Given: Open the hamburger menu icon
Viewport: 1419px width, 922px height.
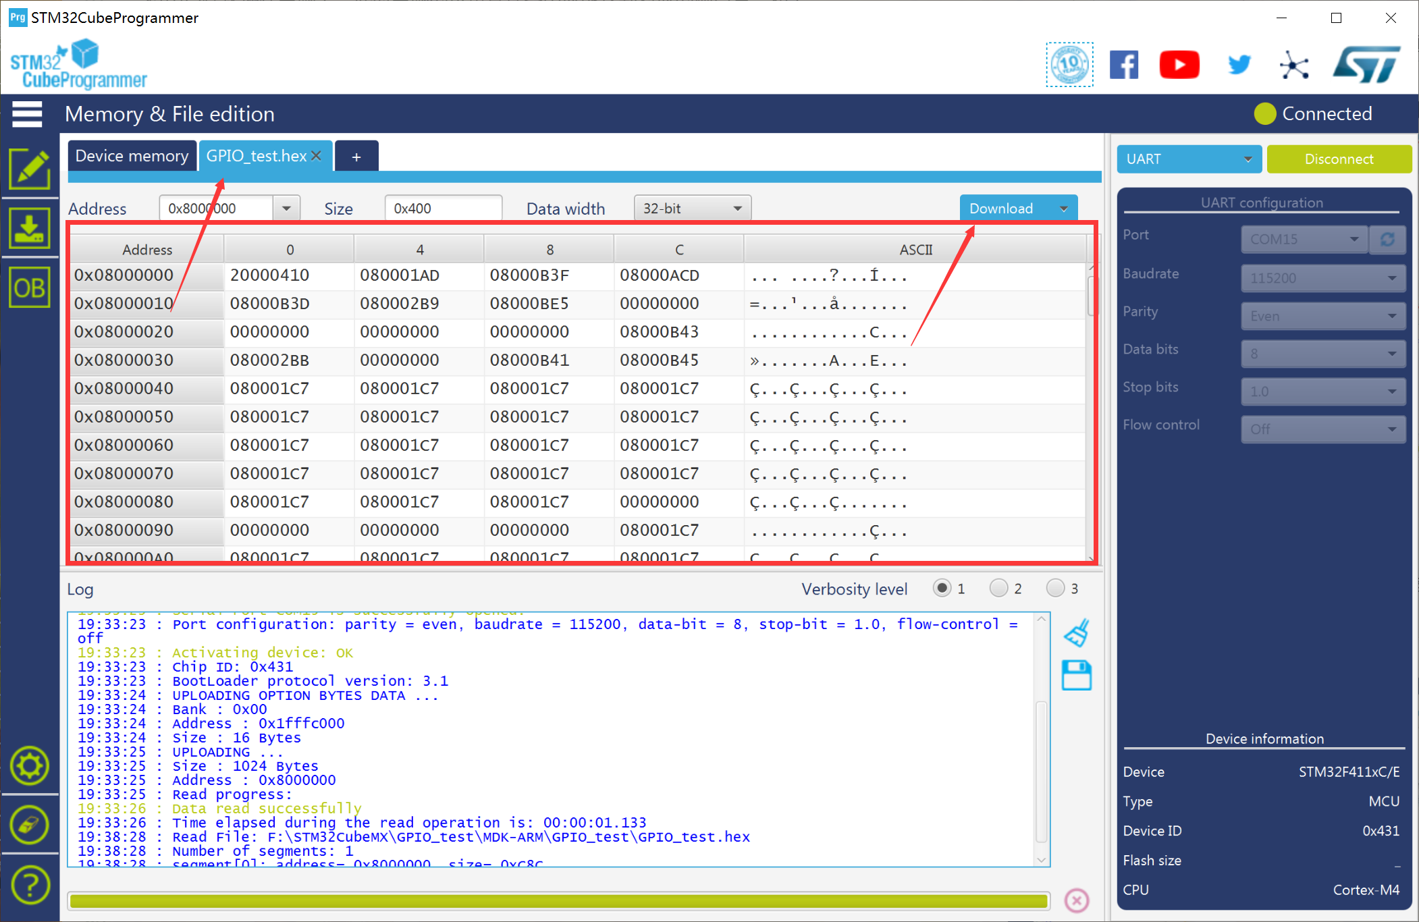Looking at the screenshot, I should coord(27,113).
